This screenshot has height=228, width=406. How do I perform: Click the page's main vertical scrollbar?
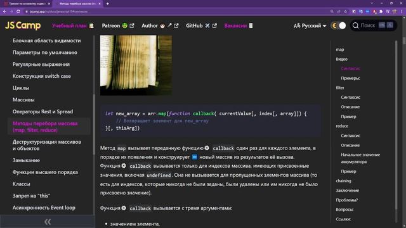404,41
